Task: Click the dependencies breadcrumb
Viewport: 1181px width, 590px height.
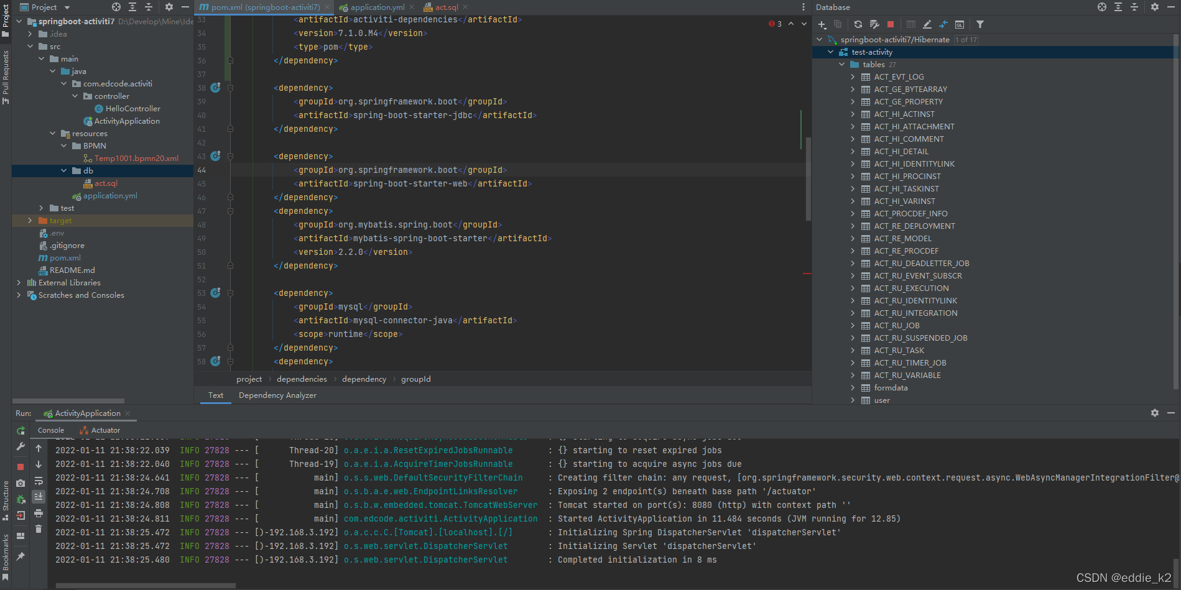Action: 302,379
